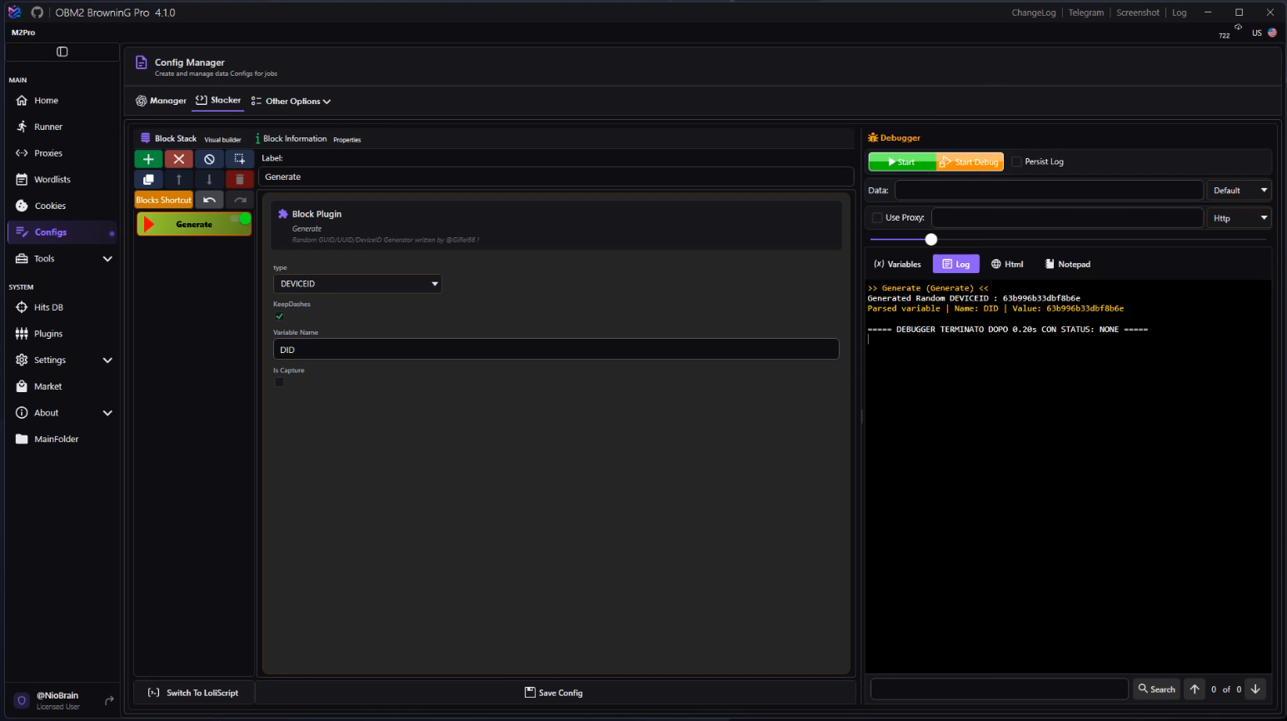Duplicate the selected block

[x=148, y=179]
